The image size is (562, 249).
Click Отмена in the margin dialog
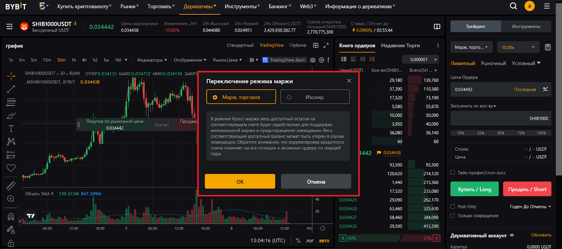[x=316, y=181]
